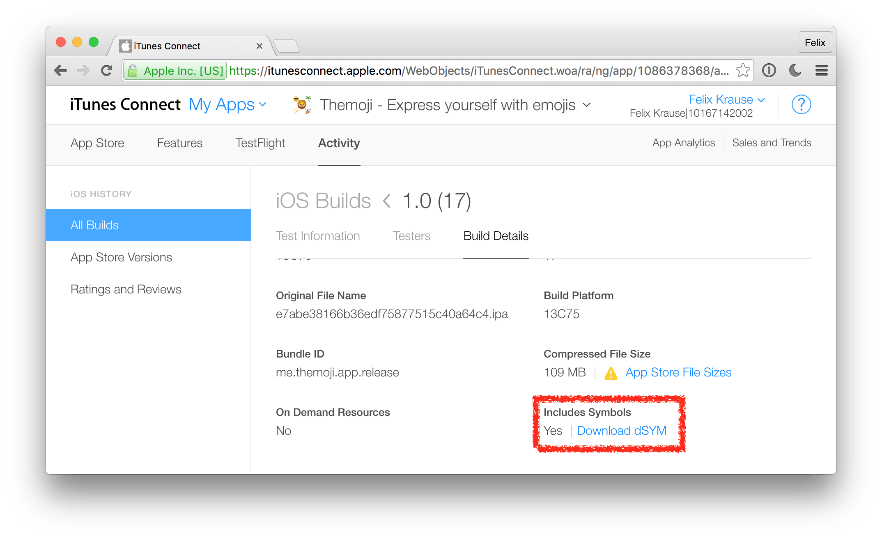Image resolution: width=882 pixels, height=540 pixels.
Task: Open Sales and Trends link
Action: pos(772,143)
